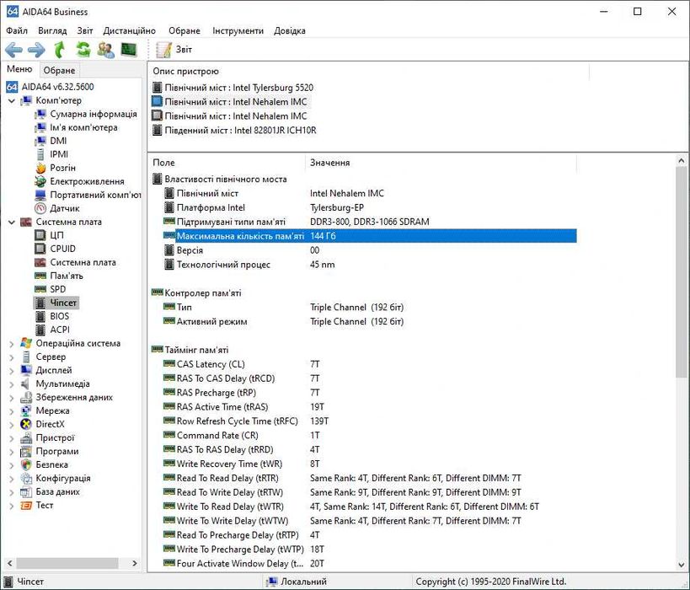Expand the DirectX tree node
The width and height of the screenshot is (690, 590).
pyautogui.click(x=12, y=425)
